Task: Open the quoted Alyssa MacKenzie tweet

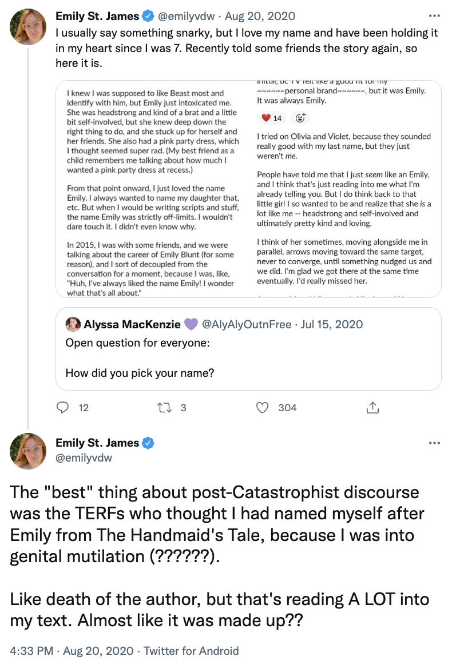Action: 248,357
